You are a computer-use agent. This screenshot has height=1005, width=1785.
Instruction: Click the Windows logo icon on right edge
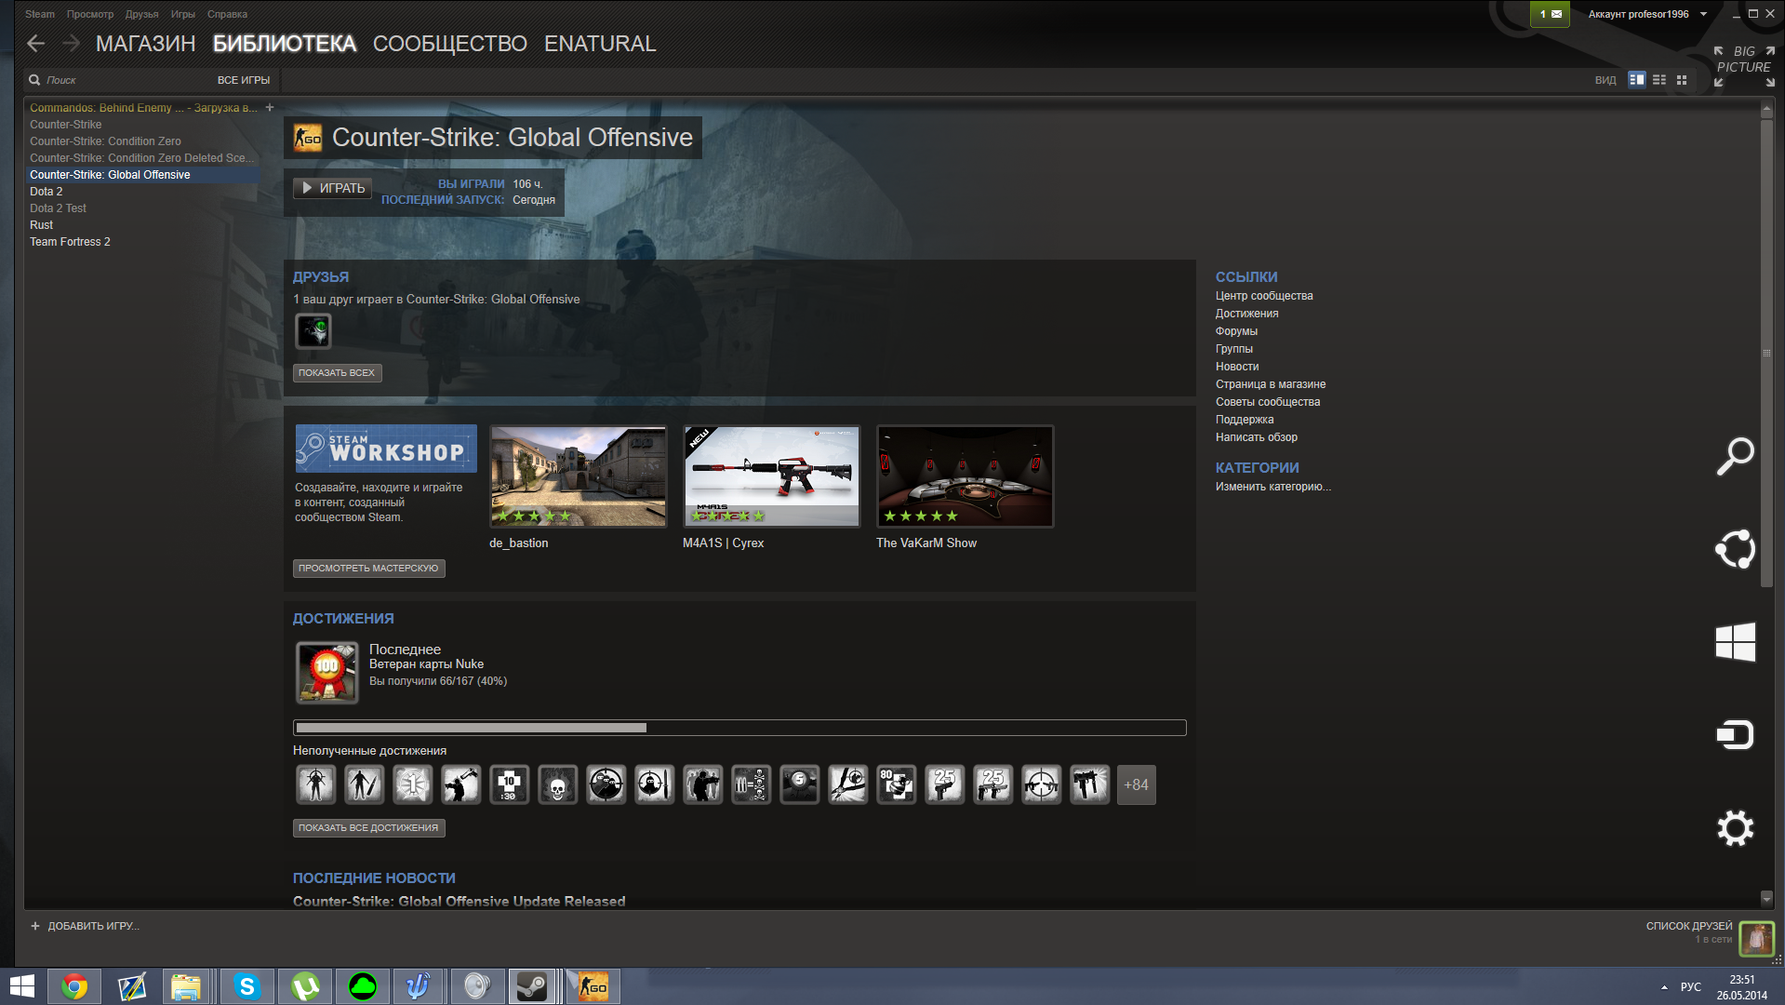1735,642
